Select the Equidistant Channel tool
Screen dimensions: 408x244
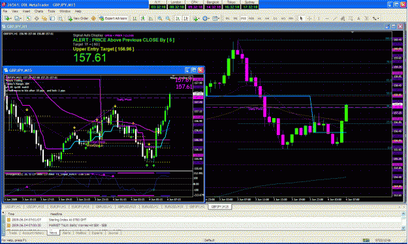[x=343, y=18]
